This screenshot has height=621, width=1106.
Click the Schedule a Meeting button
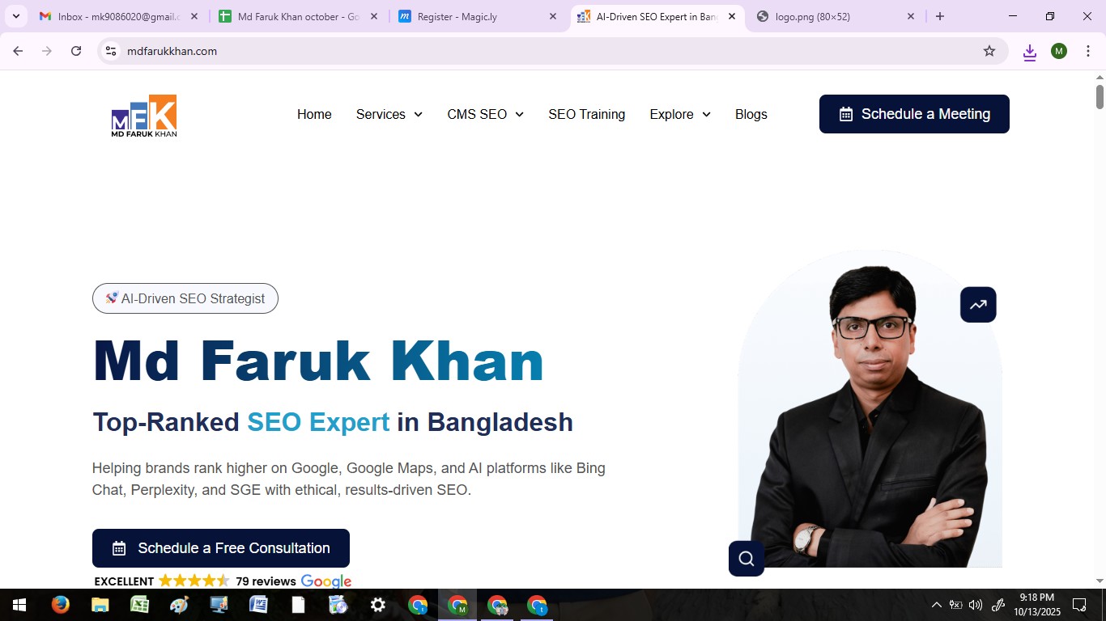[x=914, y=114]
